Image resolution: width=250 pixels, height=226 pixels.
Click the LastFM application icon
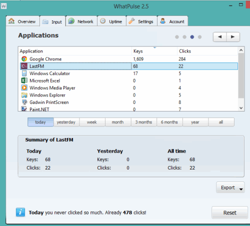(24, 66)
